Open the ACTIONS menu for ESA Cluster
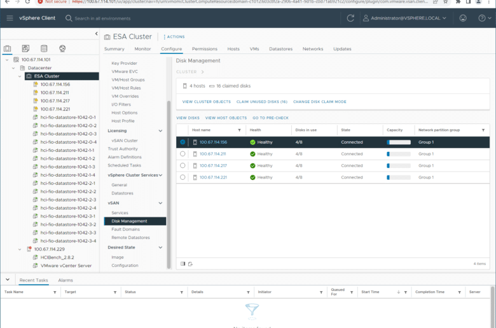Screen dimensions: 496x328 coord(174,37)
